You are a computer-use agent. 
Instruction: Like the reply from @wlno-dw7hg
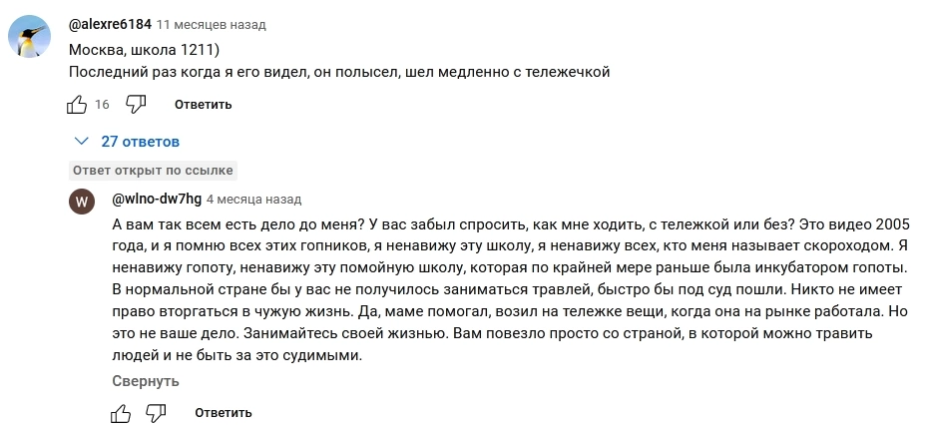(x=121, y=412)
